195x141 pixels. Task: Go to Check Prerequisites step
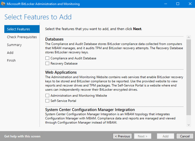tap(22, 37)
